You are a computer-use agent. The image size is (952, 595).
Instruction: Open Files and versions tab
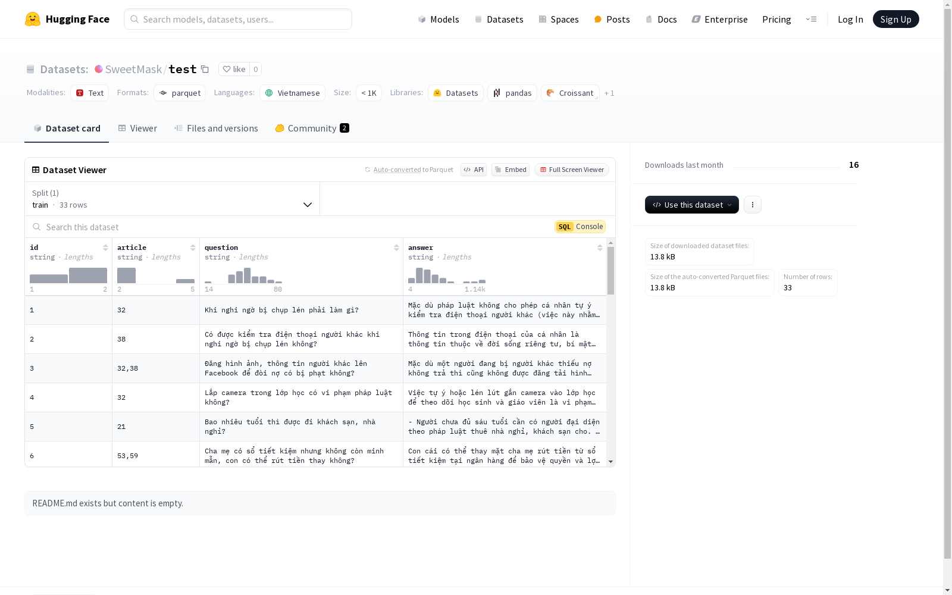tap(216, 129)
